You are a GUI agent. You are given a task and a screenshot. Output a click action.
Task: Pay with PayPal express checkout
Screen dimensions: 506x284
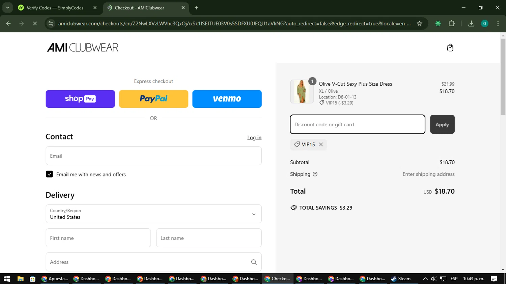[153, 99]
